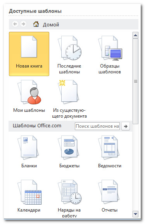
Task: Open the Бюджеты template category
Action: click(x=69, y=152)
